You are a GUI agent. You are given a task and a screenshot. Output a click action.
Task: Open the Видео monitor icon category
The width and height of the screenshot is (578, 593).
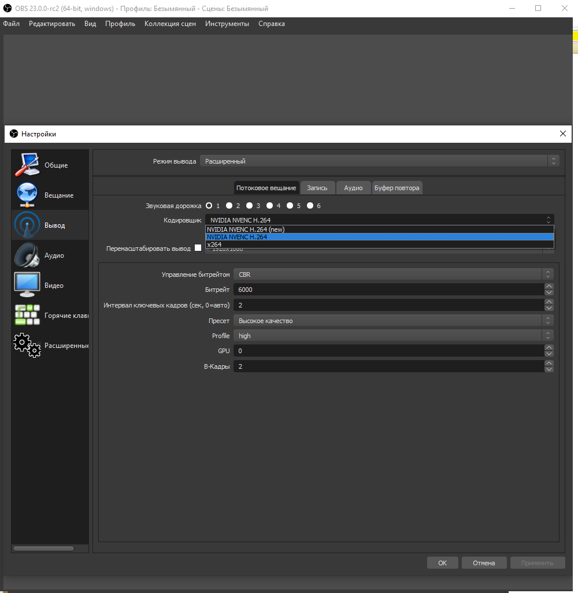point(50,285)
